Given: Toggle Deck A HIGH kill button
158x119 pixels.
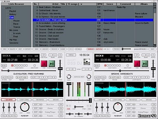Looking at the screenshot, I should tap(15, 116).
